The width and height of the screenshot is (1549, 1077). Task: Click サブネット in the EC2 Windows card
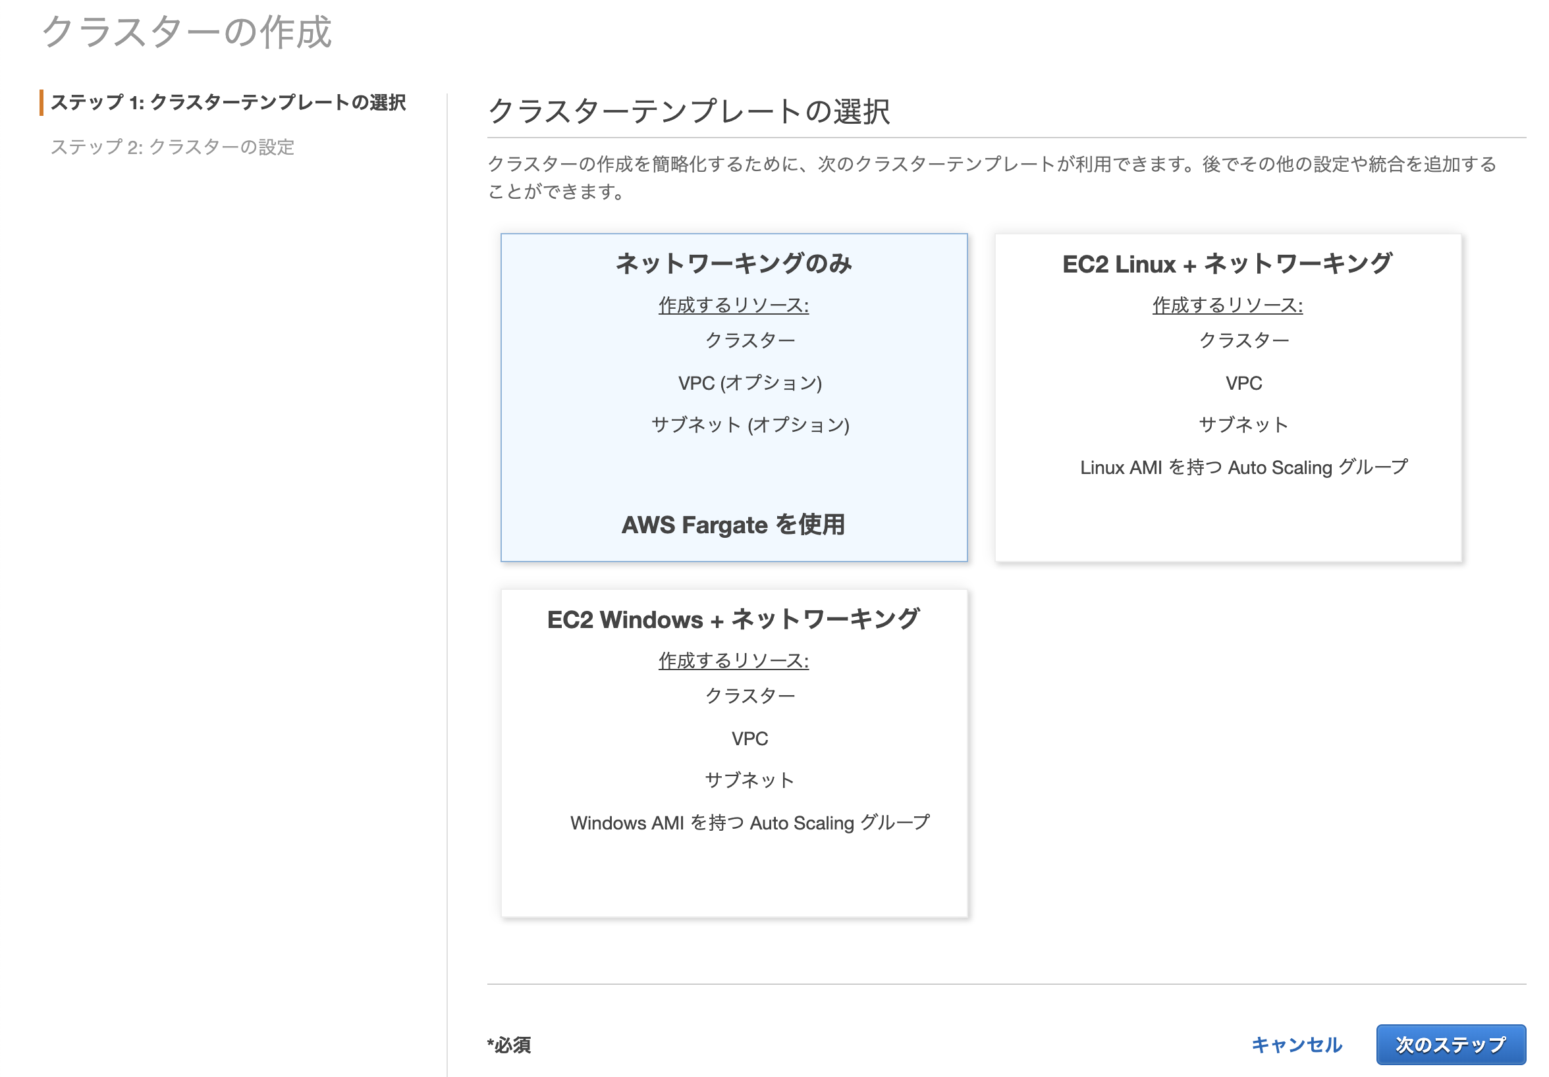click(x=750, y=780)
